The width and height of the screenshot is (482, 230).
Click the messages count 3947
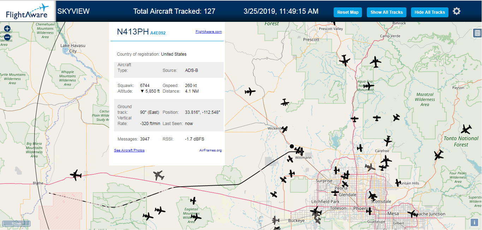(145, 139)
